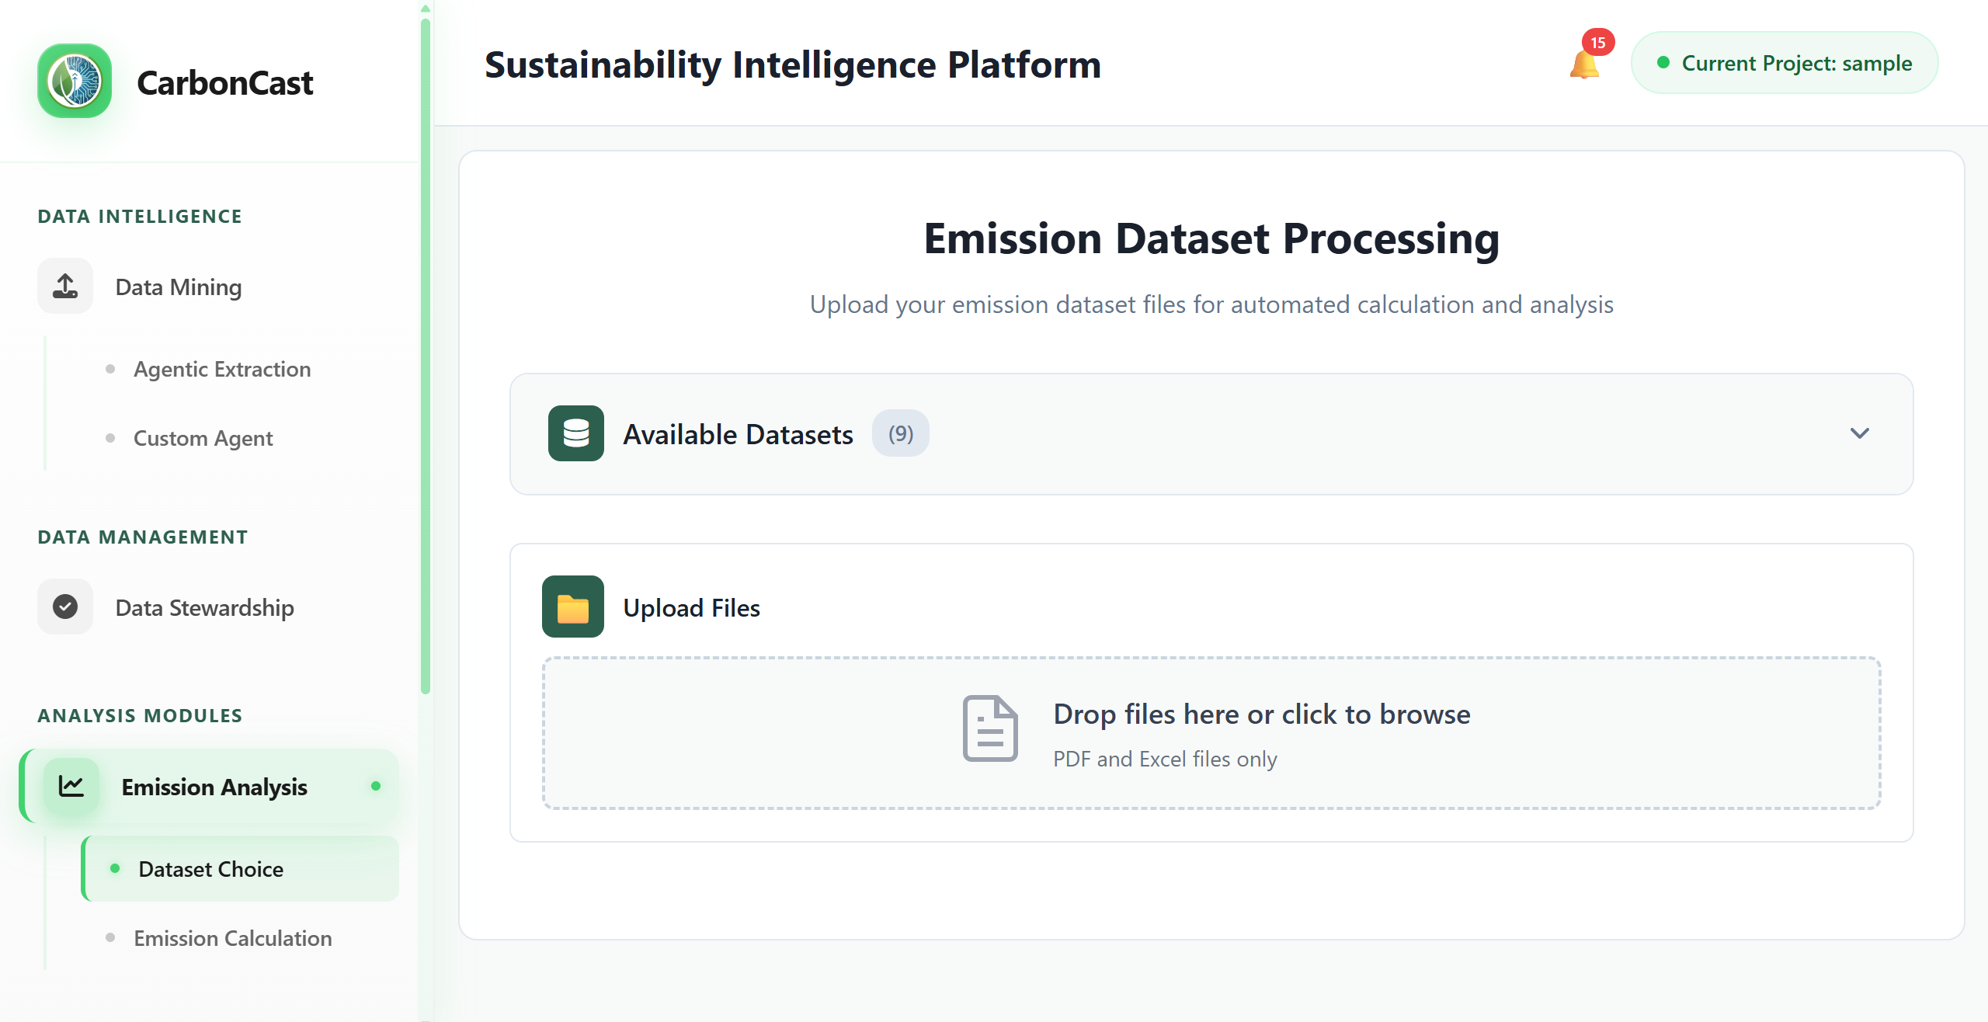
Task: Click the Emission Analysis chart icon
Action: point(71,786)
